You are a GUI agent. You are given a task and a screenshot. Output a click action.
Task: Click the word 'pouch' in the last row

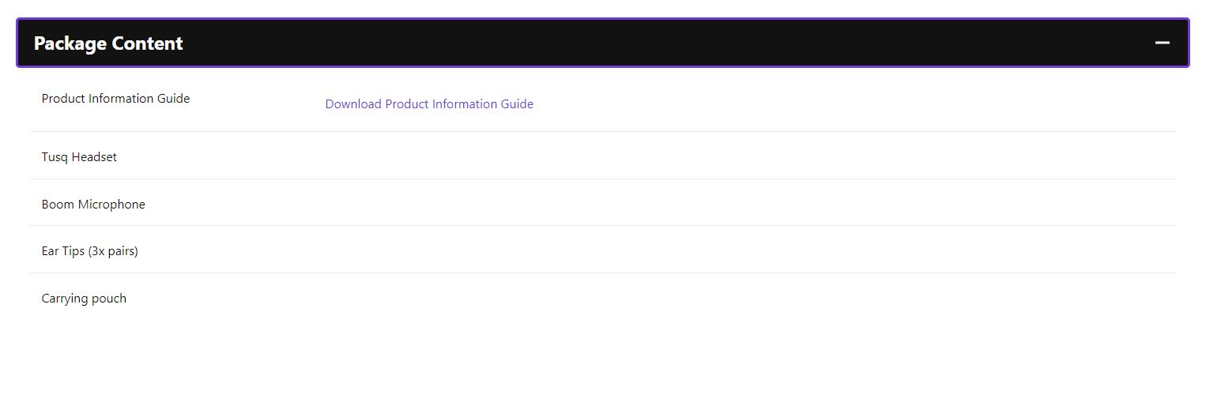coord(109,299)
